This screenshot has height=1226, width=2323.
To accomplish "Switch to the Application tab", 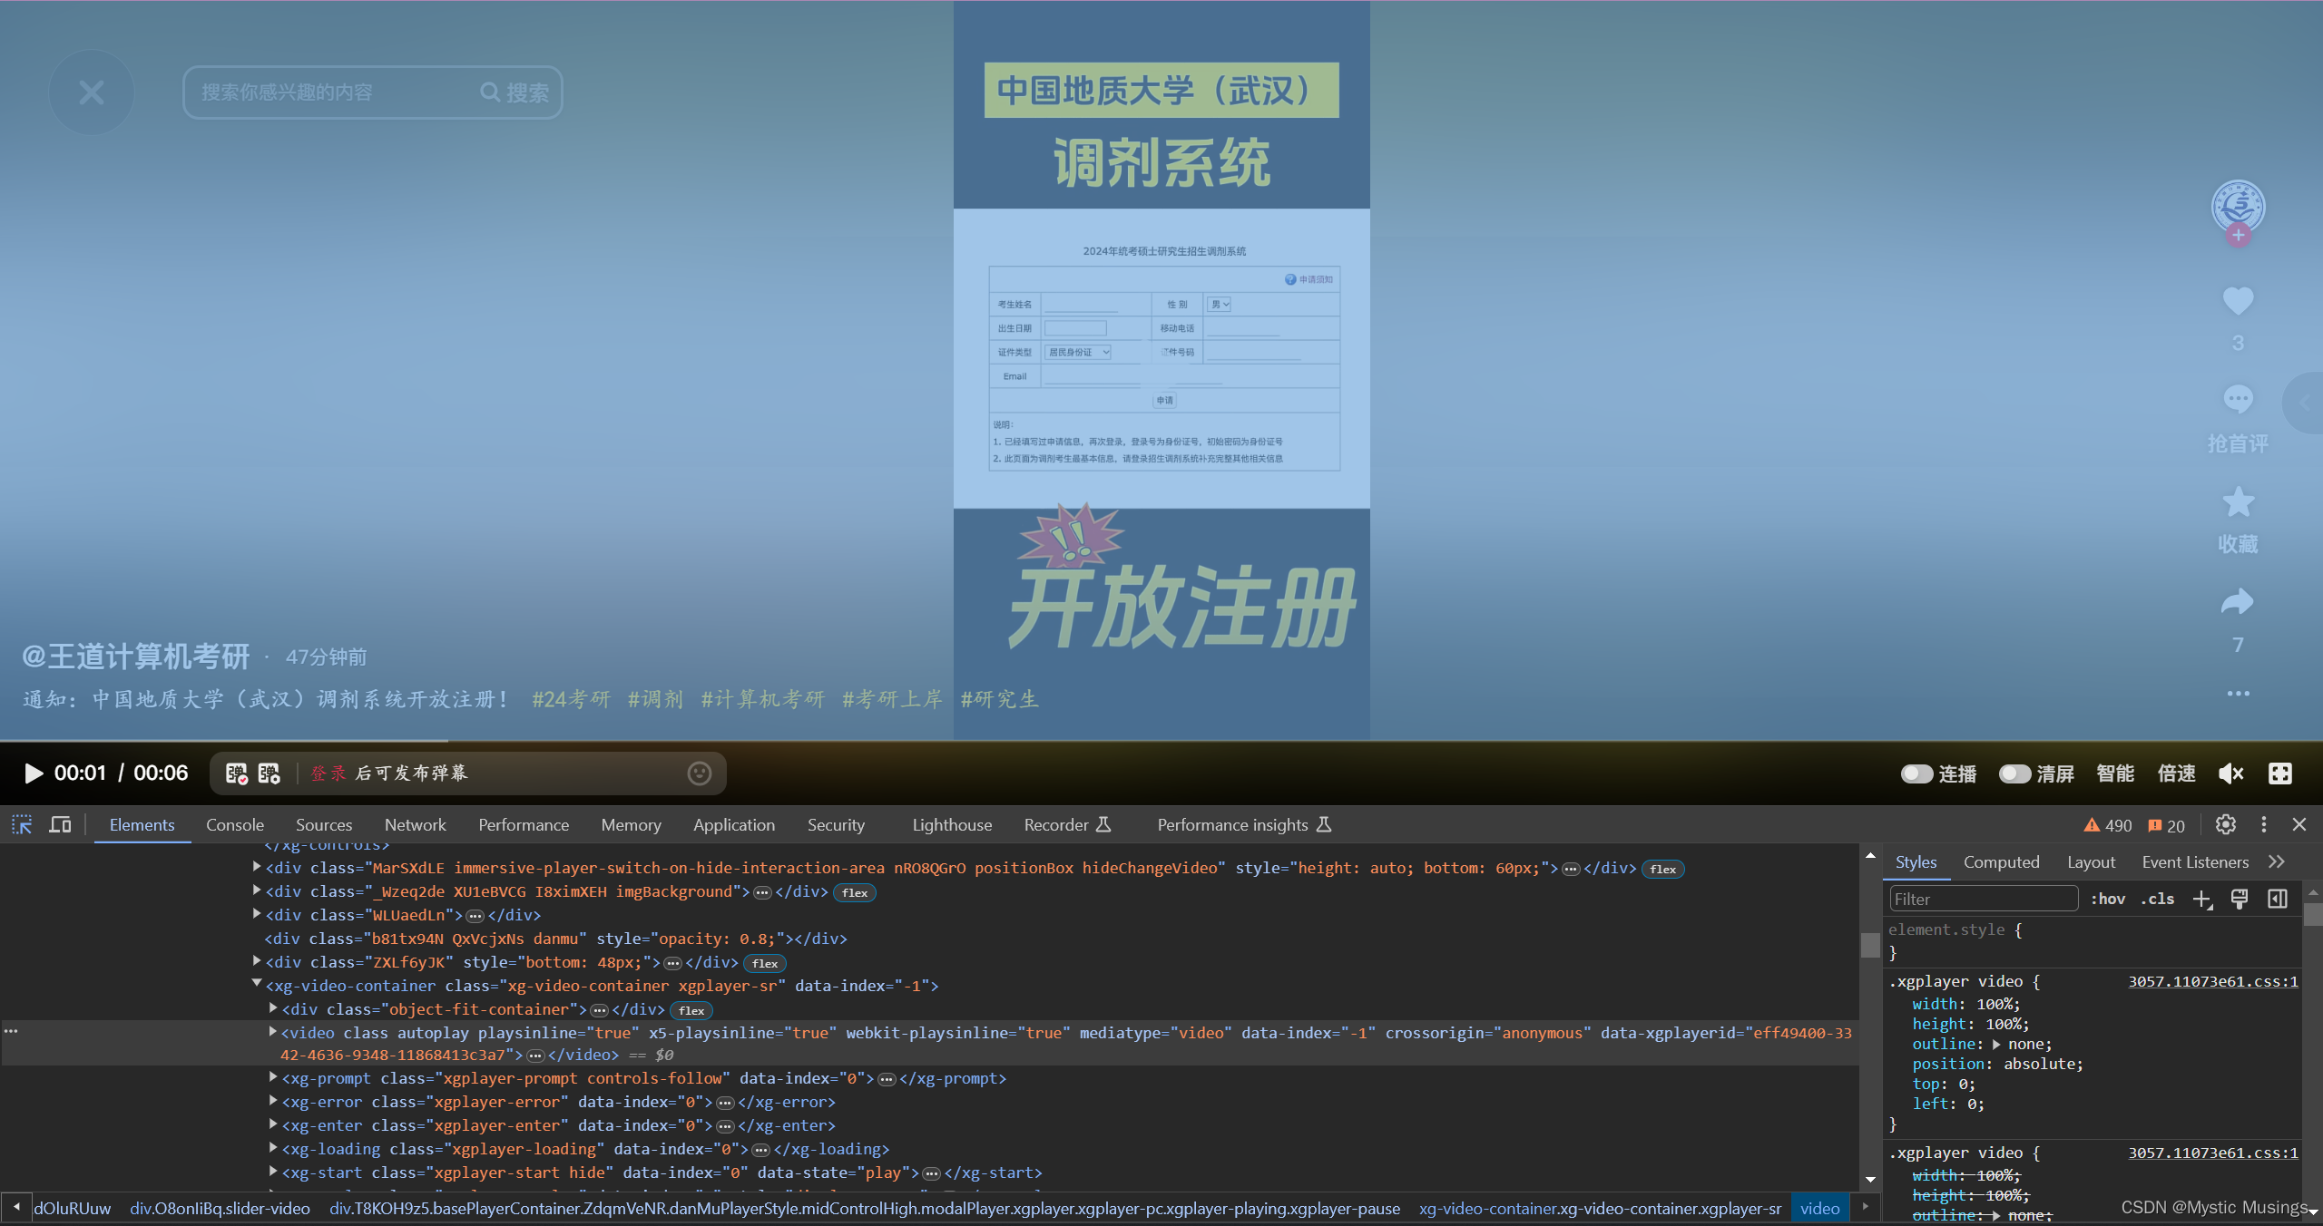I will tap(734, 825).
